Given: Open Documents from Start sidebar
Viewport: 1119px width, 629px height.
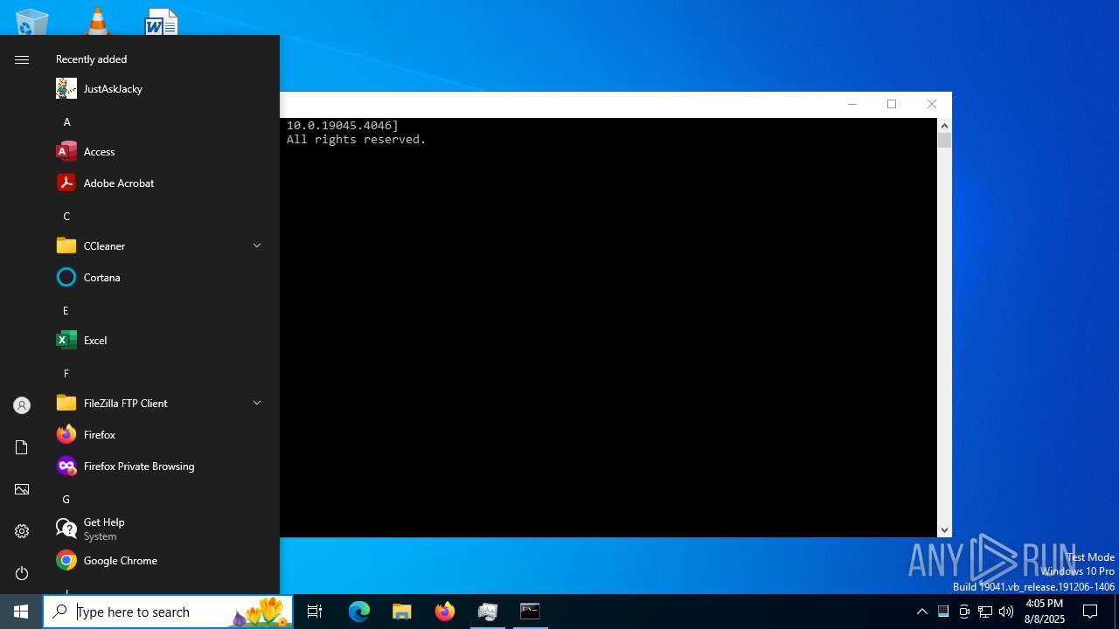Looking at the screenshot, I should 22,447.
